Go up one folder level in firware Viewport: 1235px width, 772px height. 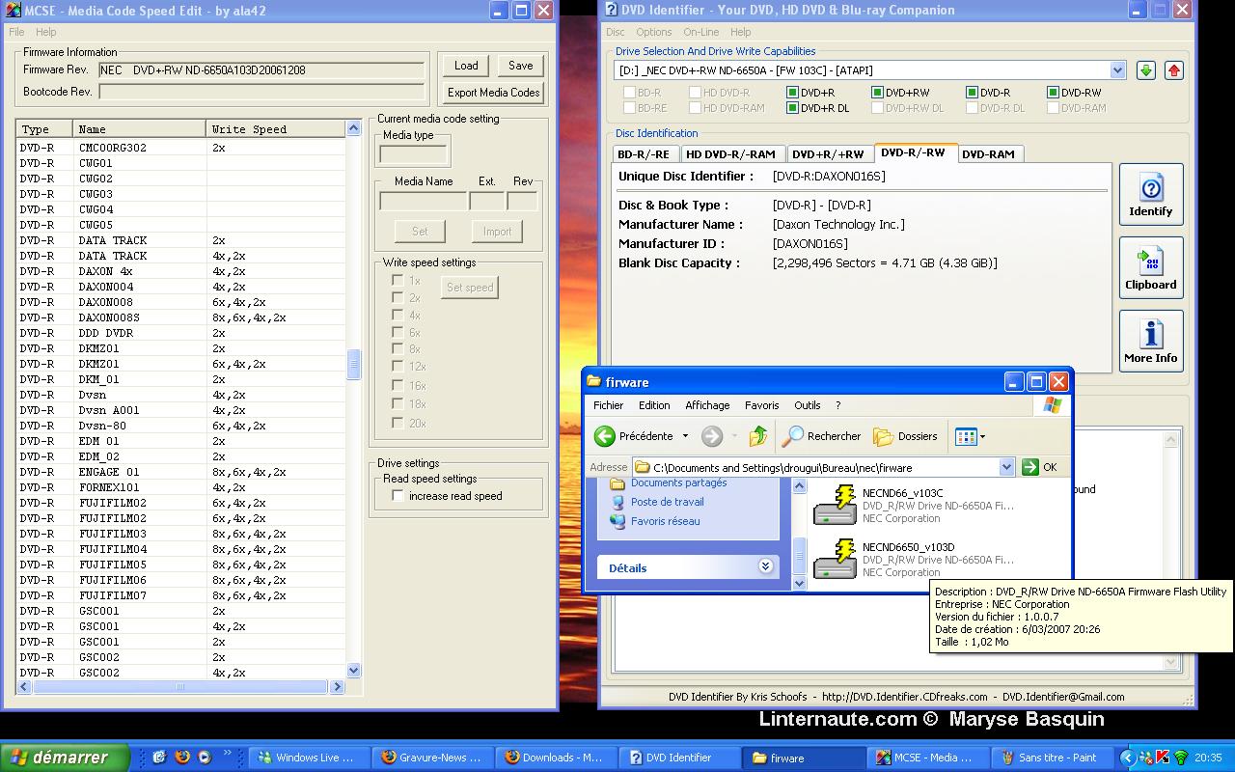758,436
